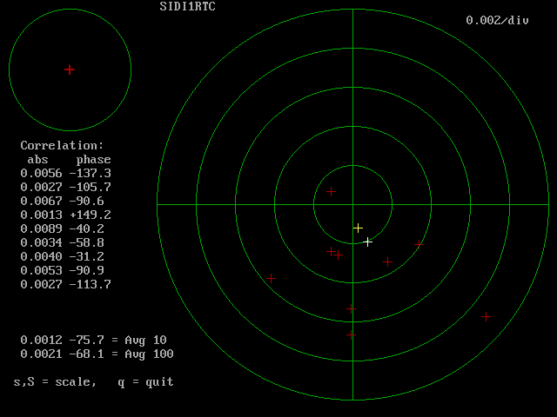Screen dimensions: 557x417
Task: Click the yellow cross marker in the polar plot
Action: (358, 228)
